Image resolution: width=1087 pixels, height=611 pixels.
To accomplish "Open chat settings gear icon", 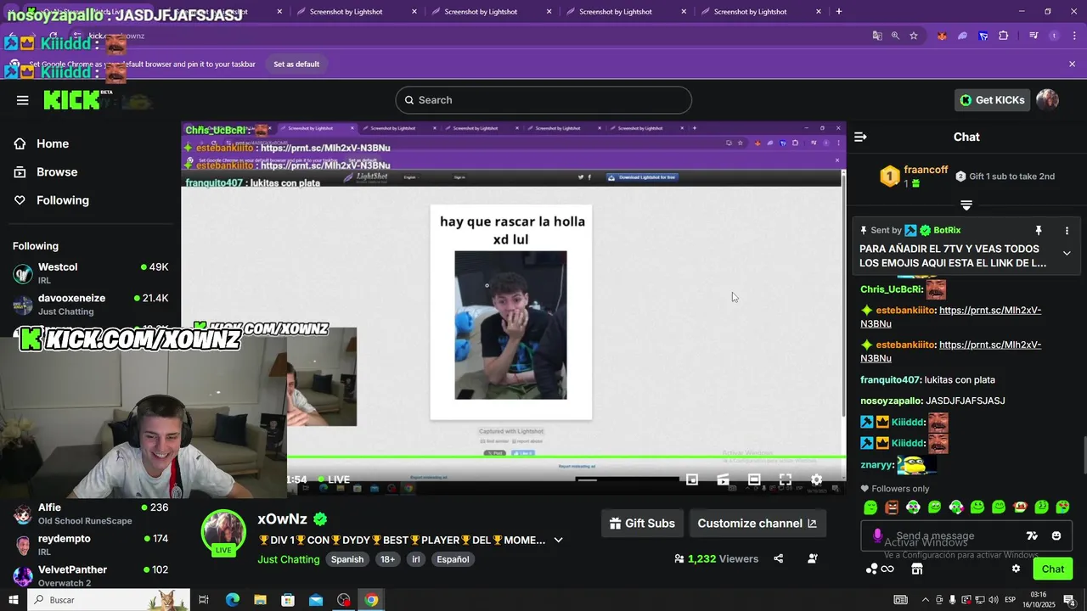I will (x=1016, y=569).
